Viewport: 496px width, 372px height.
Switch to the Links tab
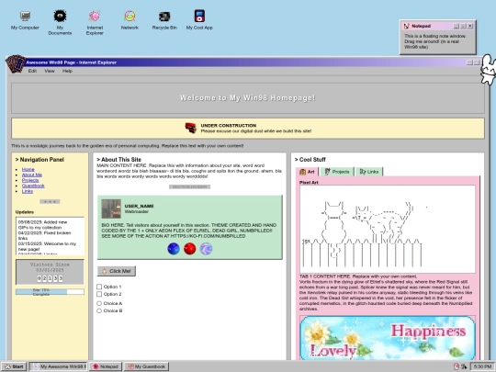[x=369, y=172]
